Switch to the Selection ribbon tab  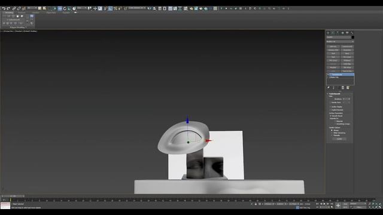(36, 13)
